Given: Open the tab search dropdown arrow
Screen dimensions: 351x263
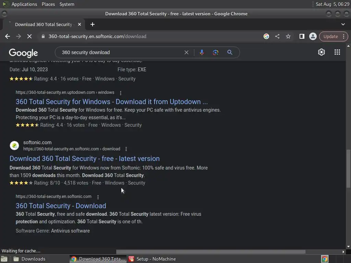Looking at the screenshot, I should pyautogui.click(x=343, y=24).
